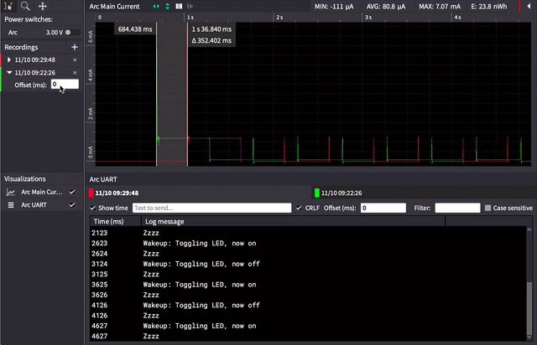
Task: Click the stop square icon in graph header
Action: pos(179,6)
